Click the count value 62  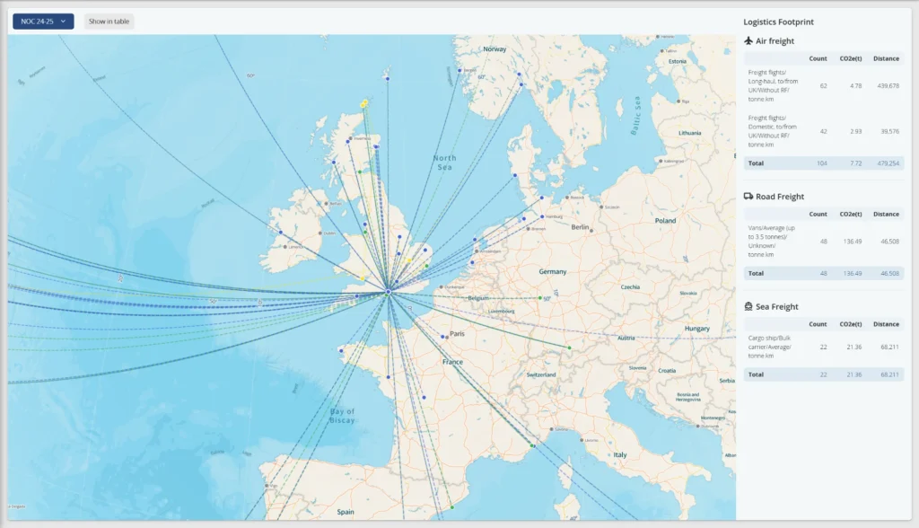tap(823, 85)
